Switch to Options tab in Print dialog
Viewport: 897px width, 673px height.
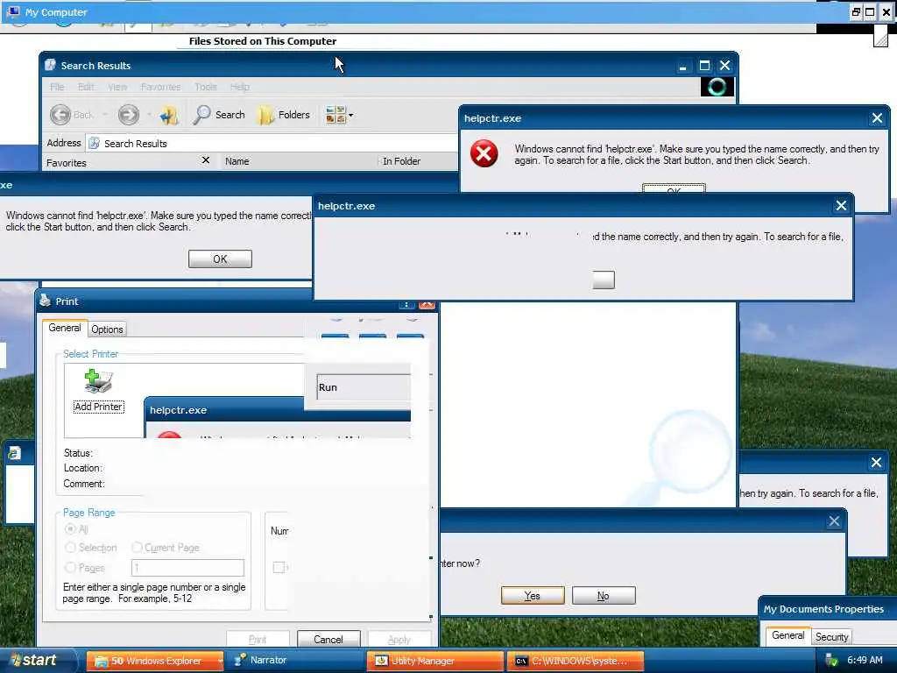tap(107, 329)
